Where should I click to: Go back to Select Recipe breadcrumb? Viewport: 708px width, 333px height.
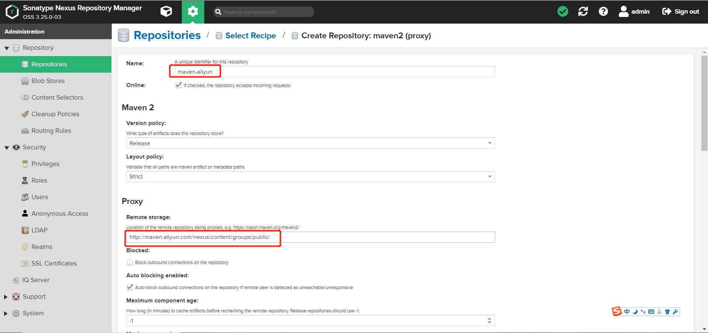click(250, 36)
